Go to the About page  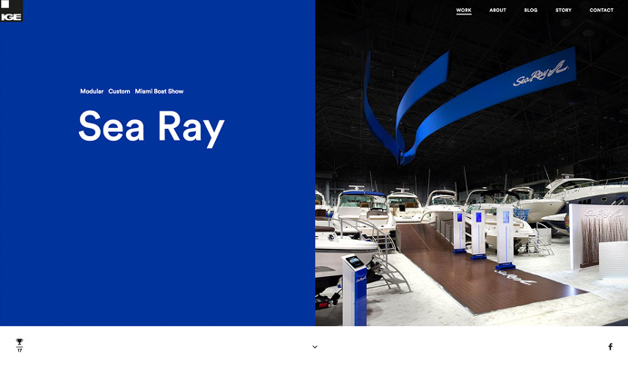click(x=498, y=10)
